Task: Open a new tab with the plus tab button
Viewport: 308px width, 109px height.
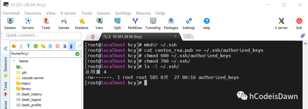Action: point(188,36)
